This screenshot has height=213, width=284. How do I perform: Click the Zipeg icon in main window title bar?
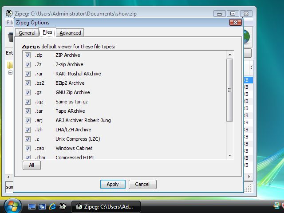(x=9, y=13)
